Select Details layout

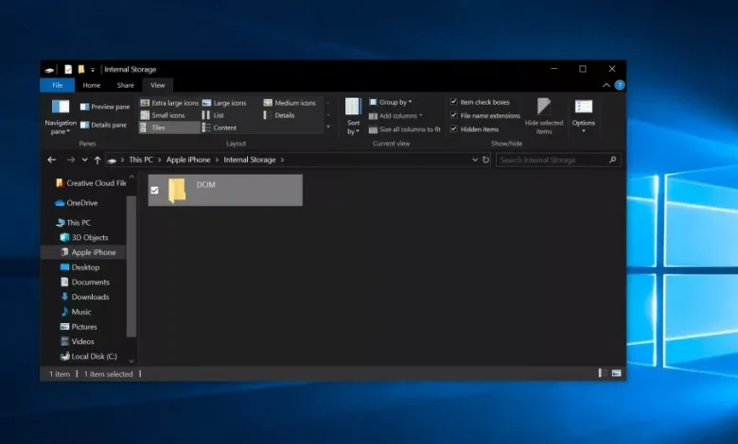(279, 115)
